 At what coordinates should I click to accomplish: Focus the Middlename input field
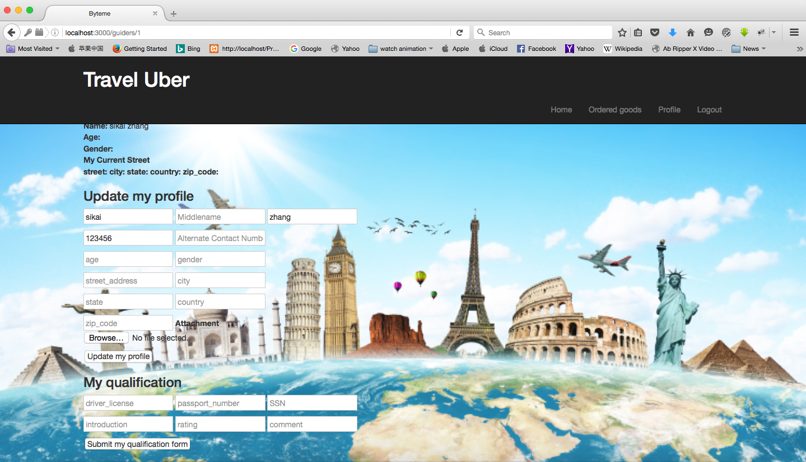click(x=220, y=216)
